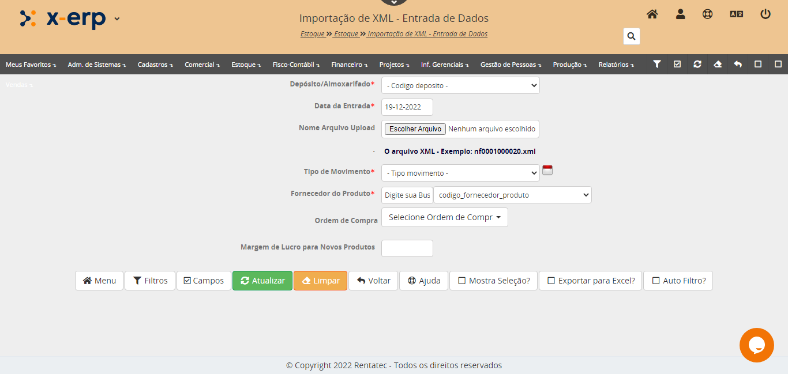
Task: Toggle the Auto Filtro checkbox
Action: (x=656, y=281)
